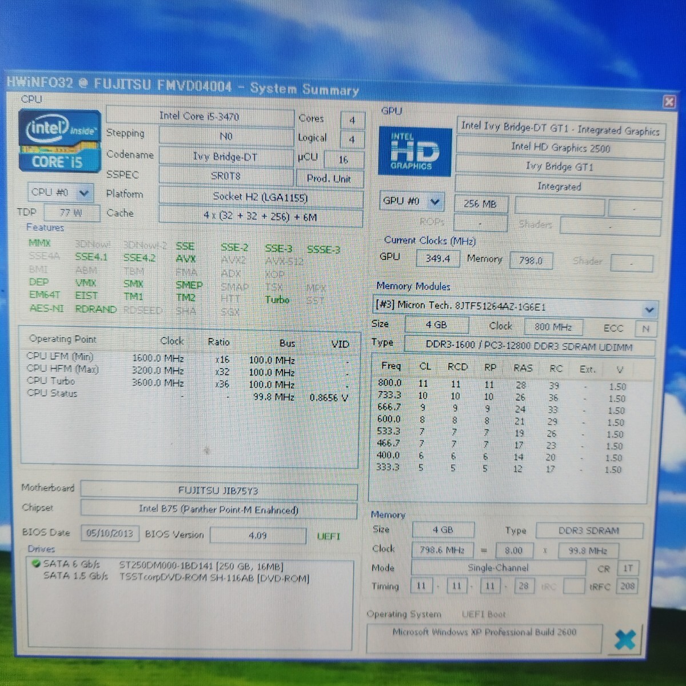
Task: Close the System Summary title bar button
Action: pyautogui.click(x=668, y=102)
